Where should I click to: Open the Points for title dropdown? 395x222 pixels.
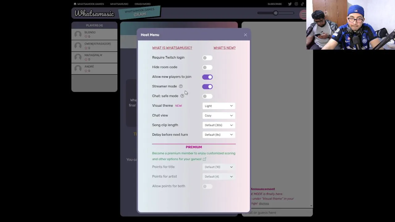(x=219, y=167)
